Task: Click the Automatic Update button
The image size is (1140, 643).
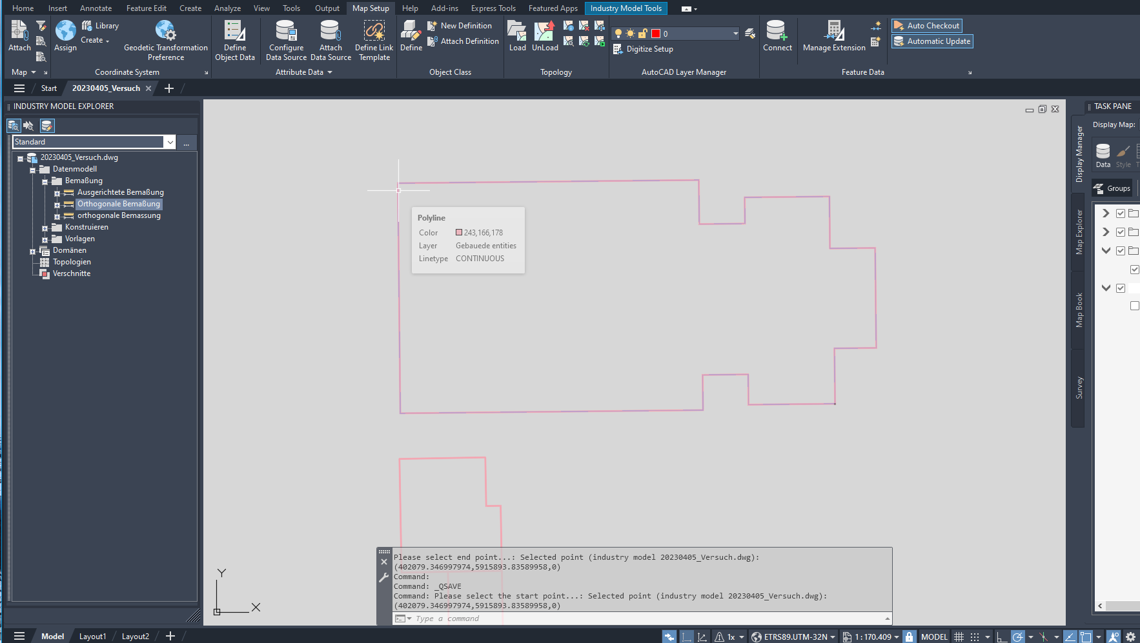Action: coord(931,41)
